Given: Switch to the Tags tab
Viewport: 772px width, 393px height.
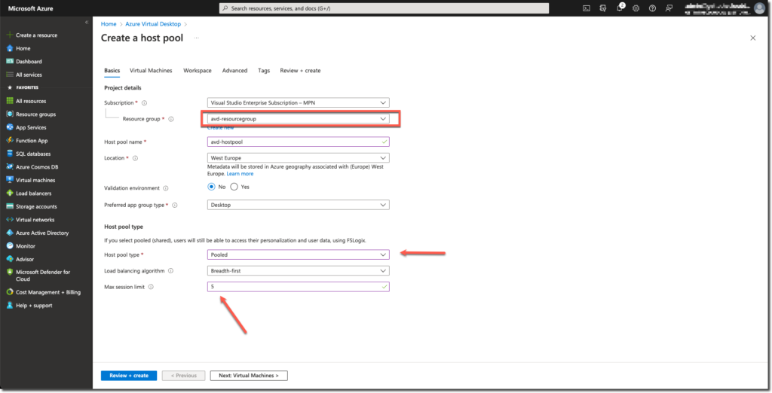Looking at the screenshot, I should click(x=264, y=70).
